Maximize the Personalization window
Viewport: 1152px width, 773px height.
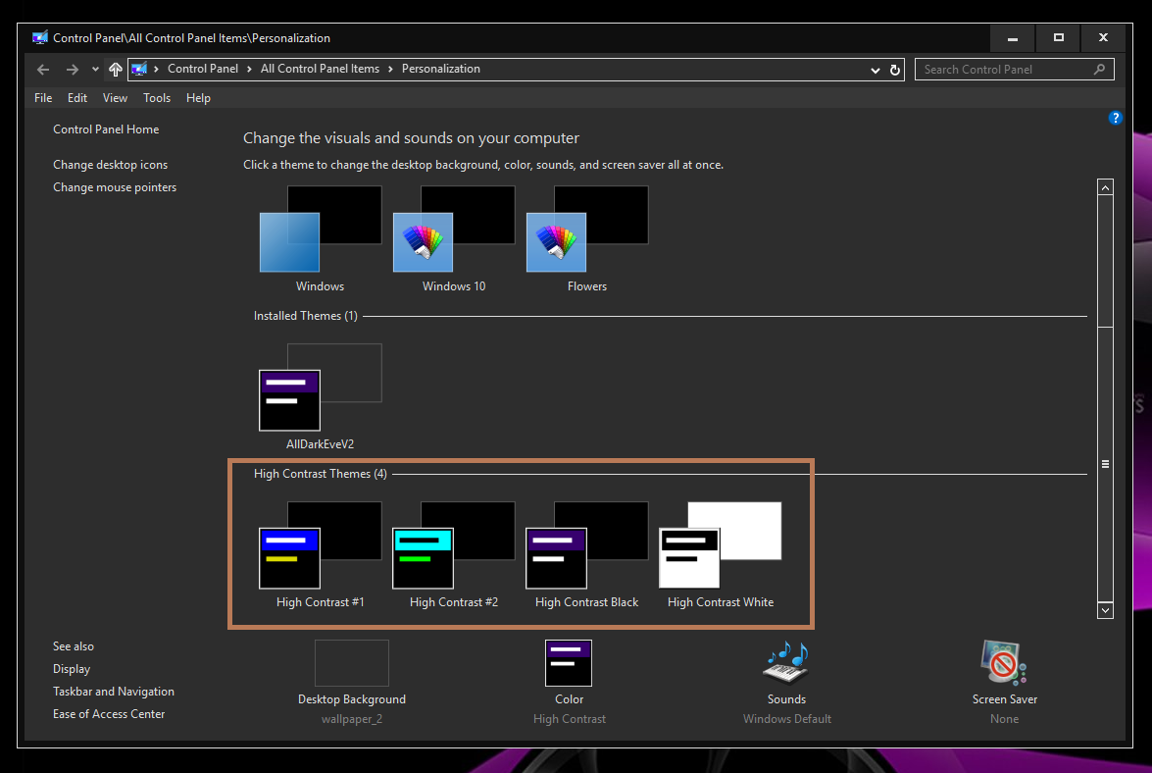[1058, 37]
